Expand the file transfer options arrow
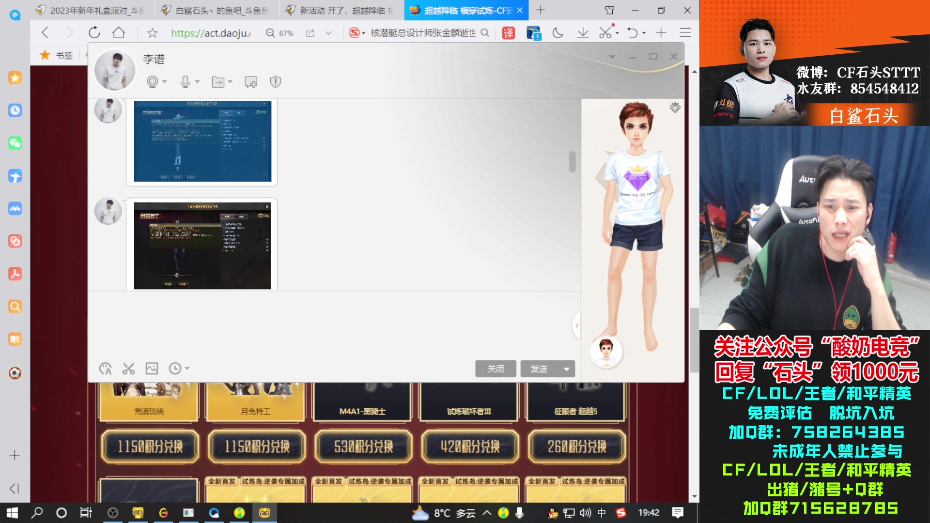This screenshot has height=523, width=930. pyautogui.click(x=230, y=82)
